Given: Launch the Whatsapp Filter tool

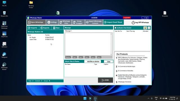Looking at the screenshot, I should [x=65, y=22].
